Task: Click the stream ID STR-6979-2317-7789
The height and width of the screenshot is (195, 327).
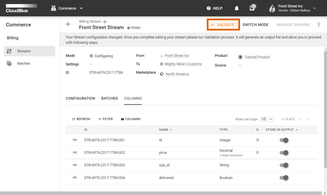Action: (x=106, y=73)
